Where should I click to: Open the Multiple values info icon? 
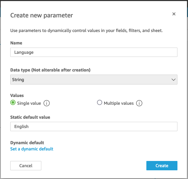pos(139,103)
